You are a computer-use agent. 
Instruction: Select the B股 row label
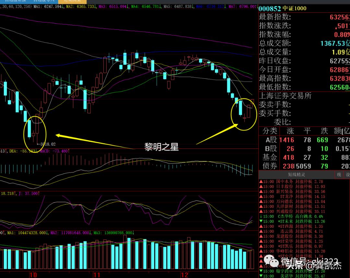click(x=271, y=149)
